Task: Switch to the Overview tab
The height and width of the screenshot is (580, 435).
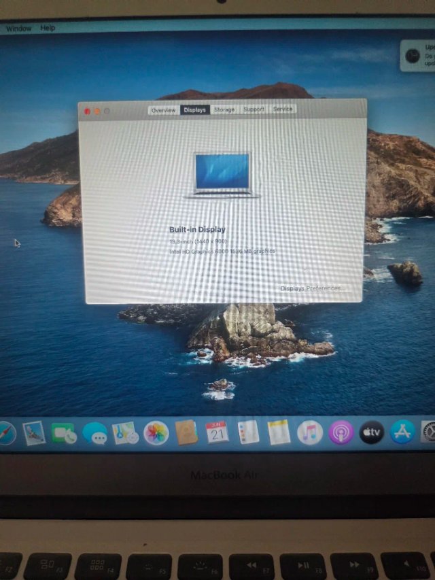Action: point(164,110)
